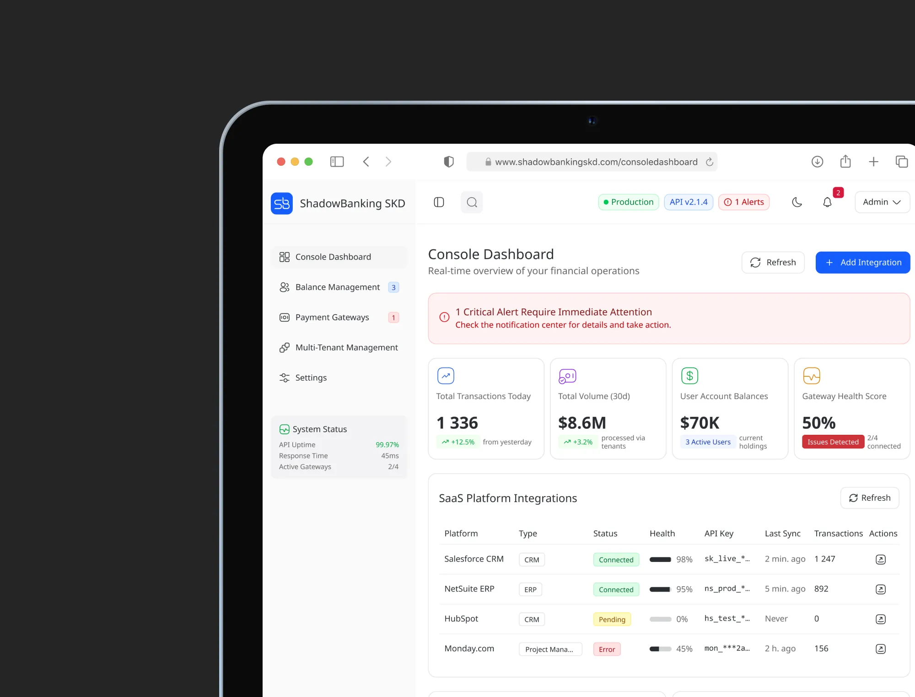Open the NetSuite ERP row action icon
This screenshot has height=697, width=915.
880,589
